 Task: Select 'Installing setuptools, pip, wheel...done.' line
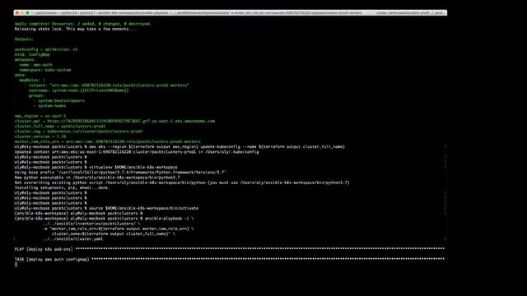[63, 187]
